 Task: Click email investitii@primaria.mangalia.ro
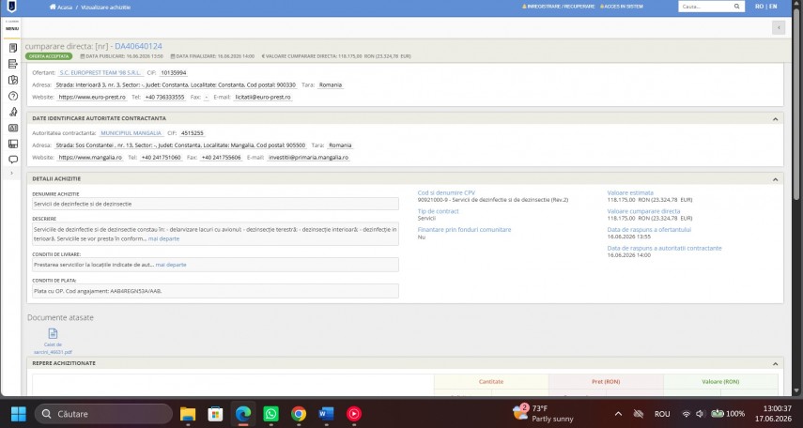pyautogui.click(x=308, y=158)
